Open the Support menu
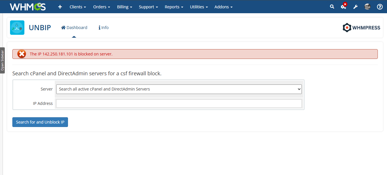 [x=148, y=7]
